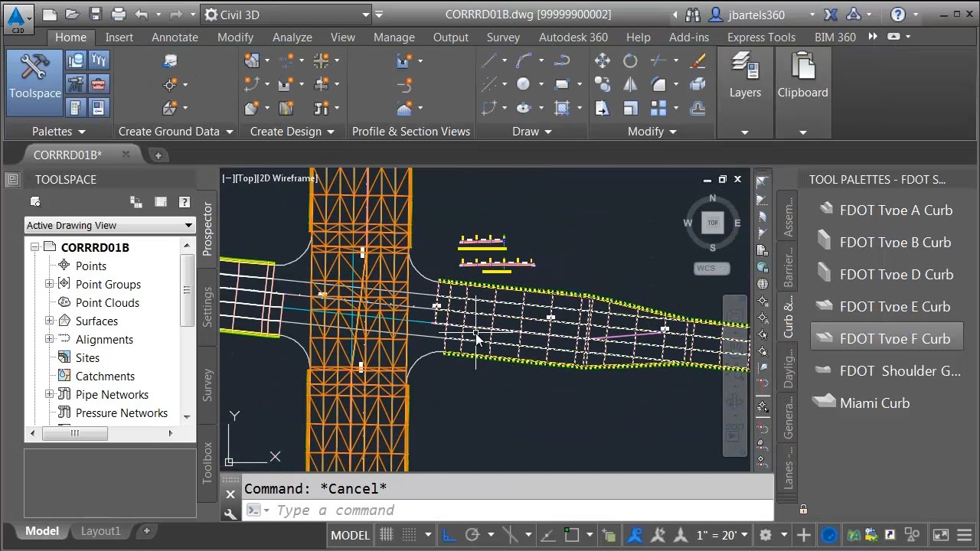This screenshot has width=980, height=551.
Task: Click the Workspace Switching gear icon
Action: (x=766, y=535)
